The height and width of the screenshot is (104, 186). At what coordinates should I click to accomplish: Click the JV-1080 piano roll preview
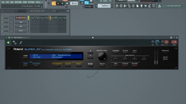tap(48, 18)
